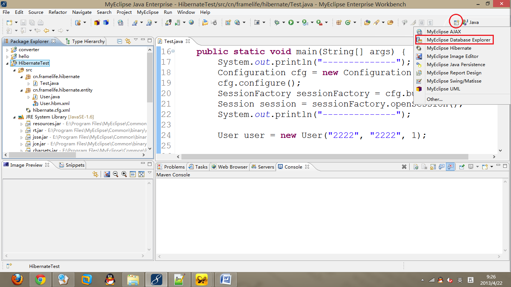Collapse all in Package Explorer
The image size is (511, 287).
coord(119,41)
